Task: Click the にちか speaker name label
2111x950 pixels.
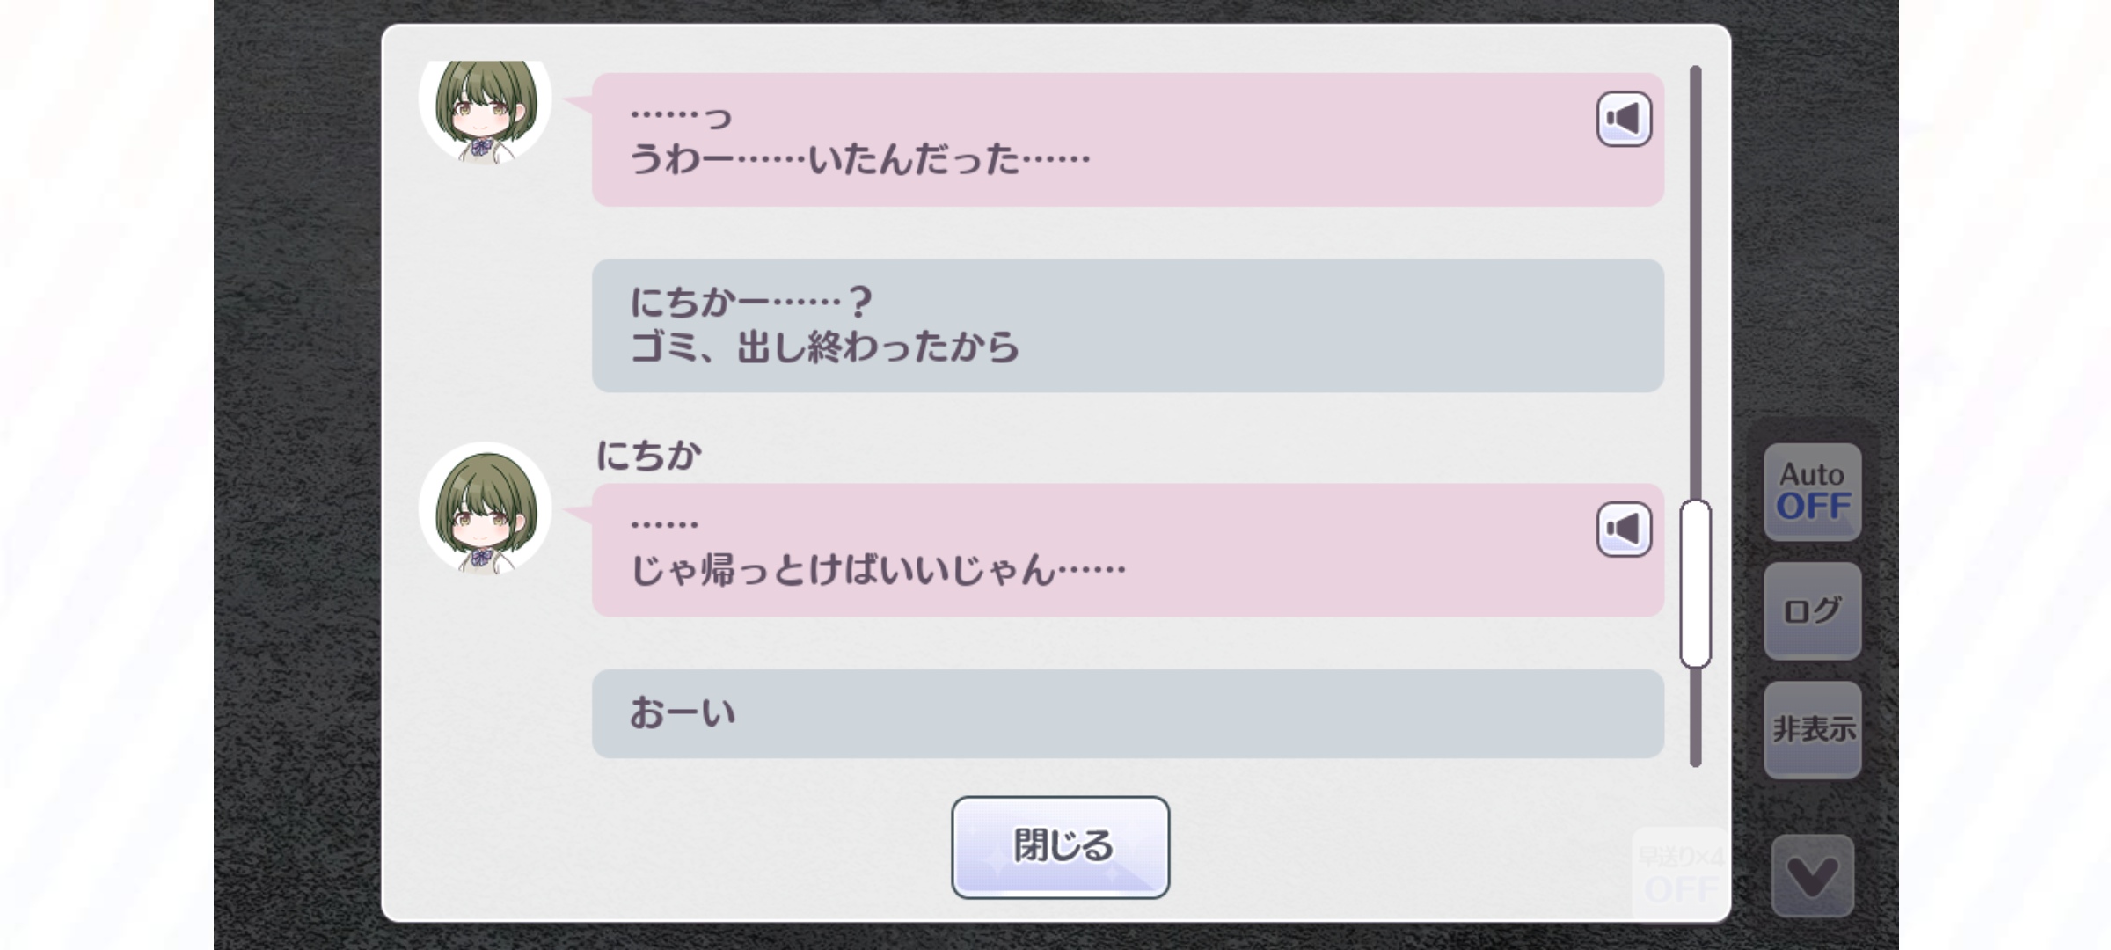Action: (x=649, y=455)
